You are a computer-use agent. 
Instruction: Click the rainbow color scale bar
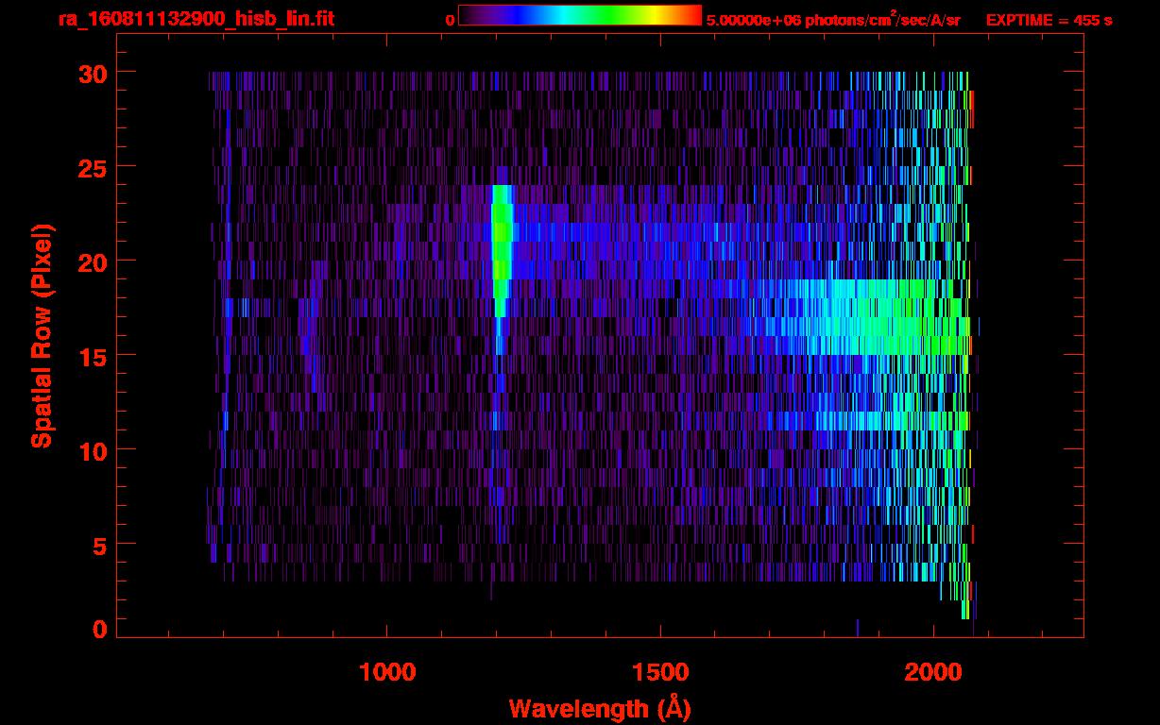580,15
